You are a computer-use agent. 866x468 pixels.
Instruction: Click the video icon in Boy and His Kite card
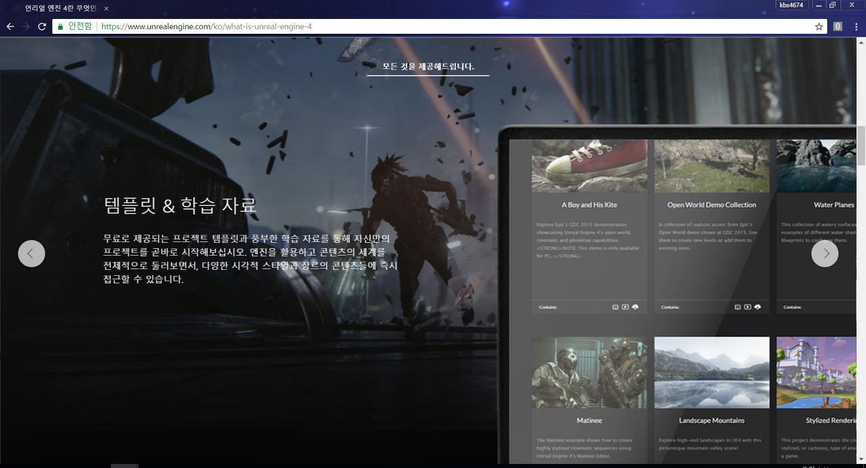(x=625, y=307)
